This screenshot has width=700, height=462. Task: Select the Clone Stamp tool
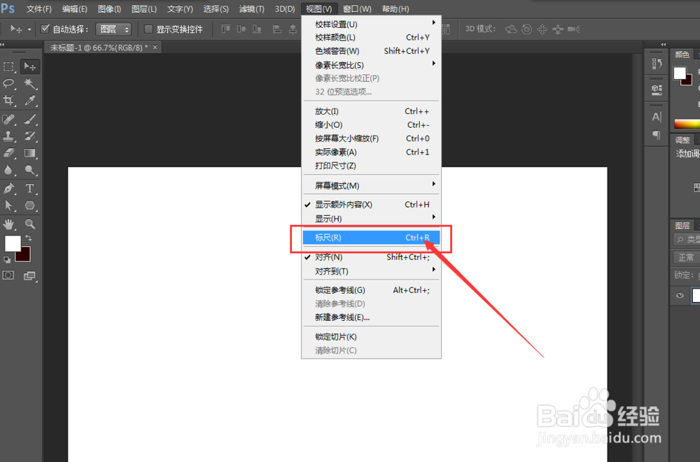click(8, 136)
